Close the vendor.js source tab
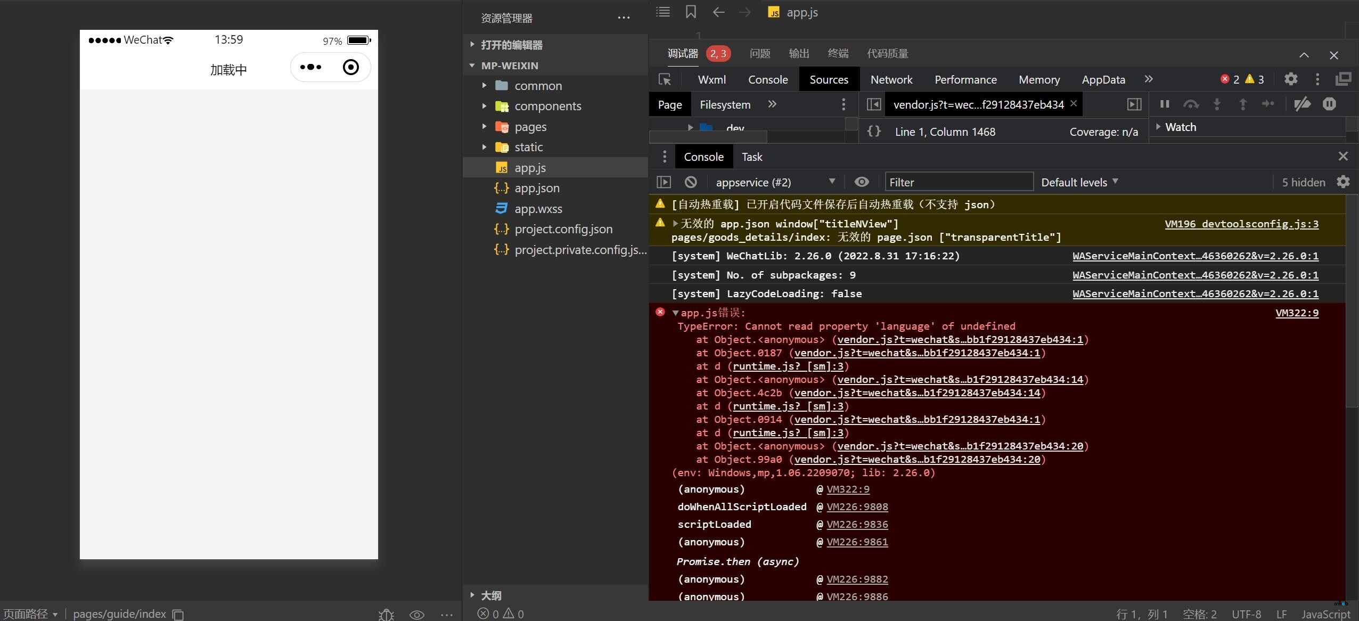 1074,103
